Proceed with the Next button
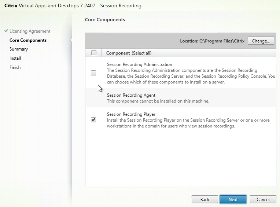Viewport: 280px width, 207px height. click(x=233, y=199)
